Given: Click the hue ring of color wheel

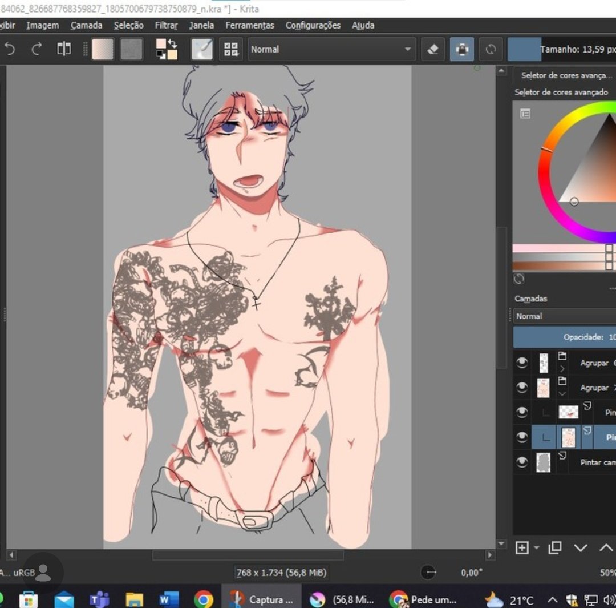Looking at the screenshot, I should click(x=543, y=173).
